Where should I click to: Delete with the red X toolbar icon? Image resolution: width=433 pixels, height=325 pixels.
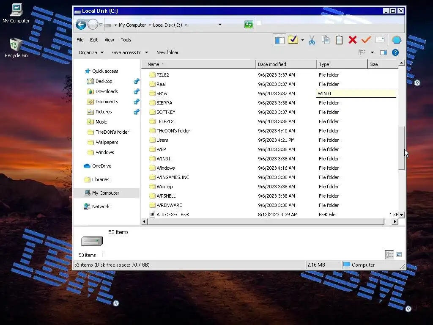[352, 40]
